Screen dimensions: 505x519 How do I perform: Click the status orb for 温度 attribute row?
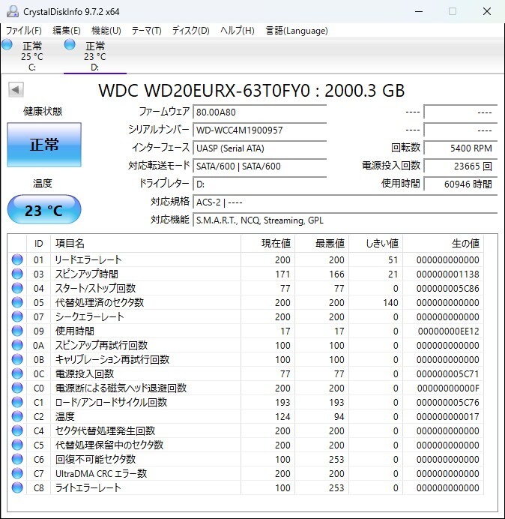(17, 416)
